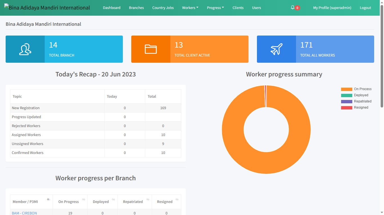Sort table by Repatriated column
Image resolution: width=384 pixels, height=215 pixels.
[x=148, y=200]
